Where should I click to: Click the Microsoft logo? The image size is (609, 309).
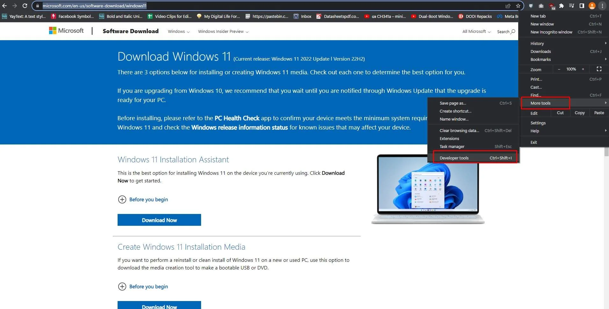pos(66,31)
